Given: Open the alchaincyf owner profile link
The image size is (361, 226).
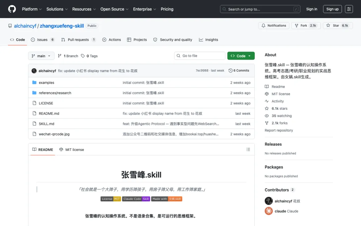Looking at the screenshot, I should (25, 26).
